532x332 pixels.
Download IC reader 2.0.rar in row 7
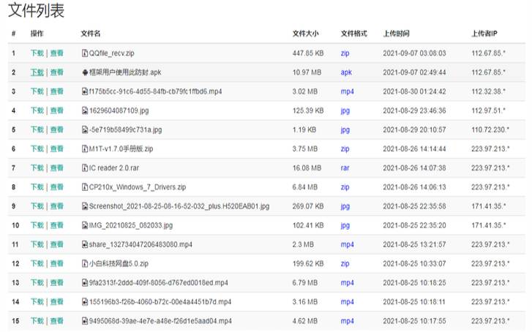37,168
